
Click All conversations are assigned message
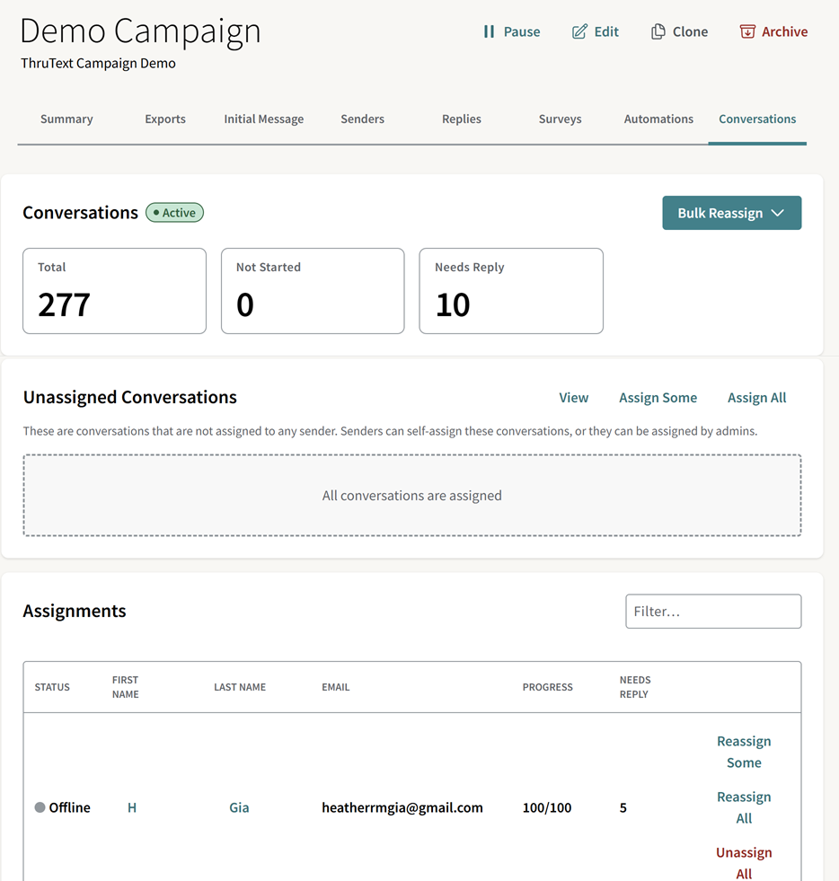point(412,496)
